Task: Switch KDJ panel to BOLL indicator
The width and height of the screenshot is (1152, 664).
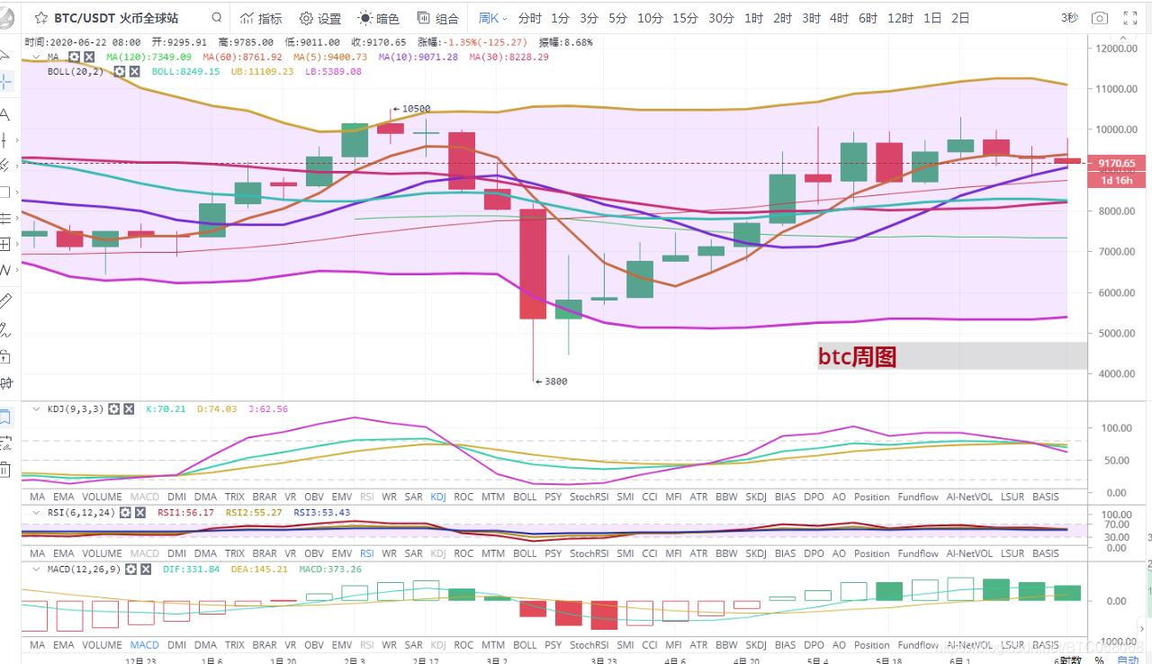Action: pos(524,497)
